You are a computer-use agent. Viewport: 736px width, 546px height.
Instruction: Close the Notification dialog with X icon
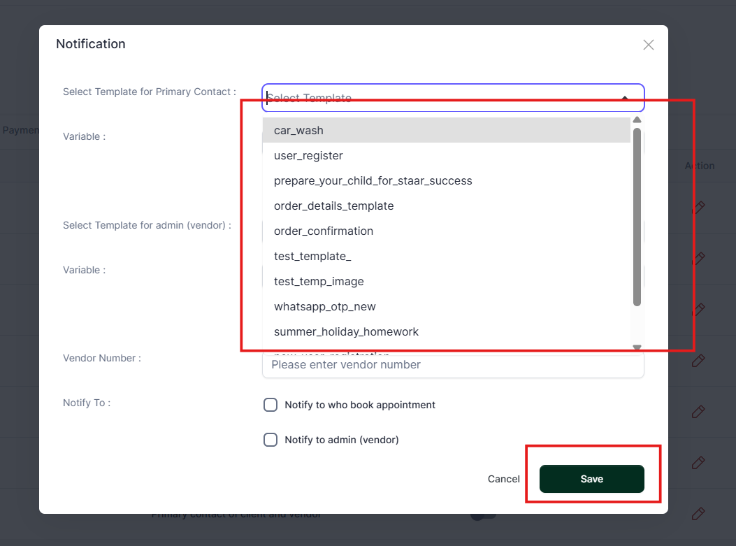pyautogui.click(x=648, y=45)
